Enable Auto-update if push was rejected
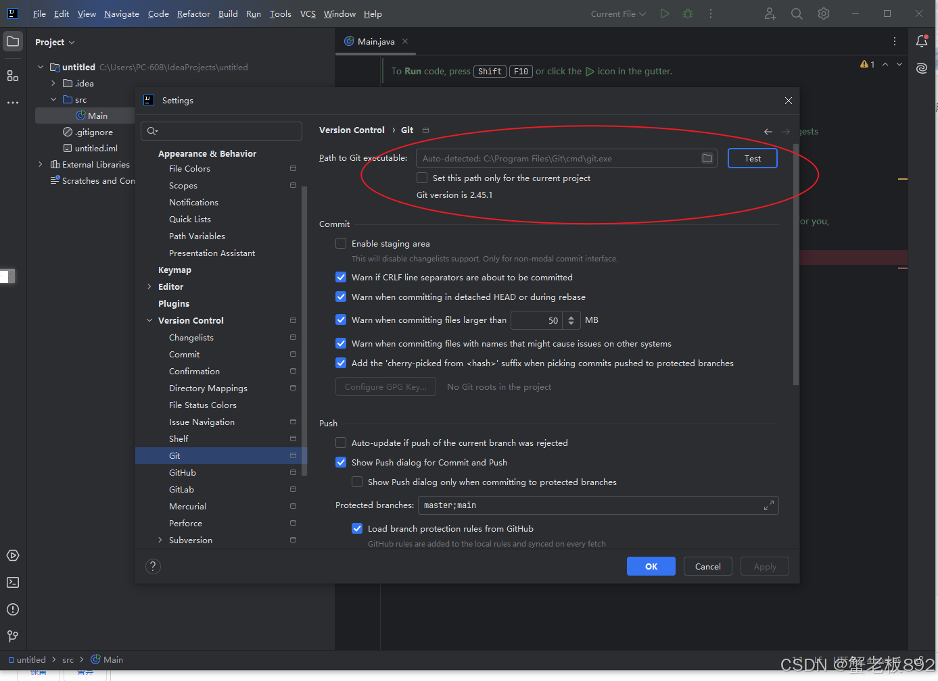Screen dimensions: 938x681 coord(341,443)
